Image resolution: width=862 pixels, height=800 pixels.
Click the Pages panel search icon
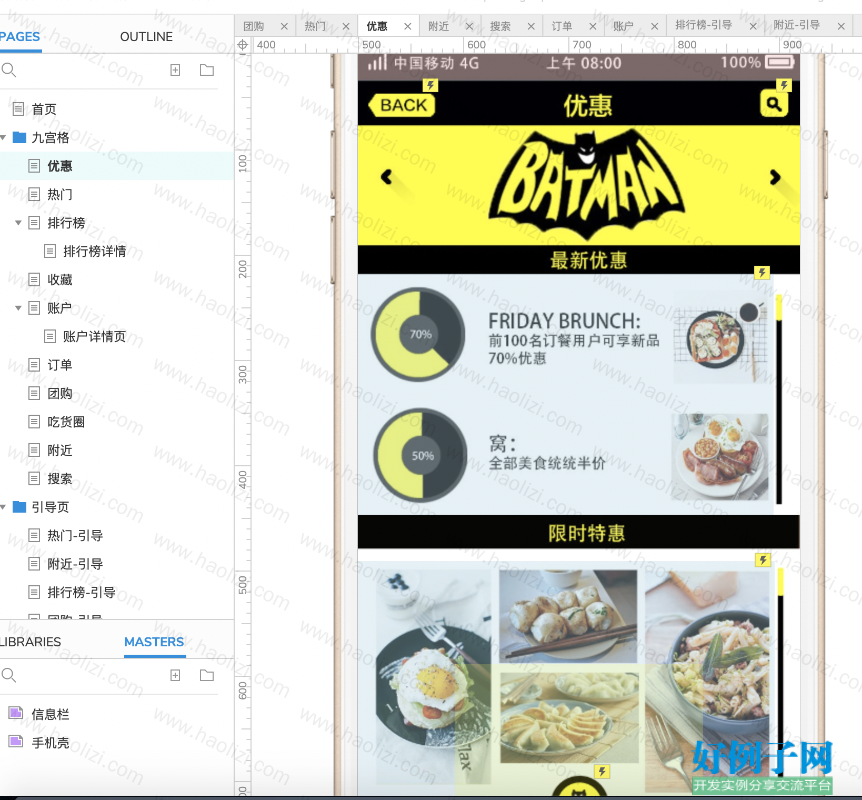9,70
